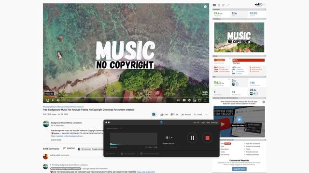Stop recording with red square button

point(207,138)
